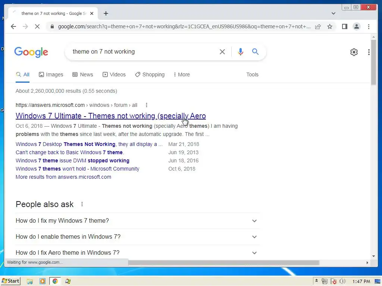Click the scroll up arrow

coord(373,37)
